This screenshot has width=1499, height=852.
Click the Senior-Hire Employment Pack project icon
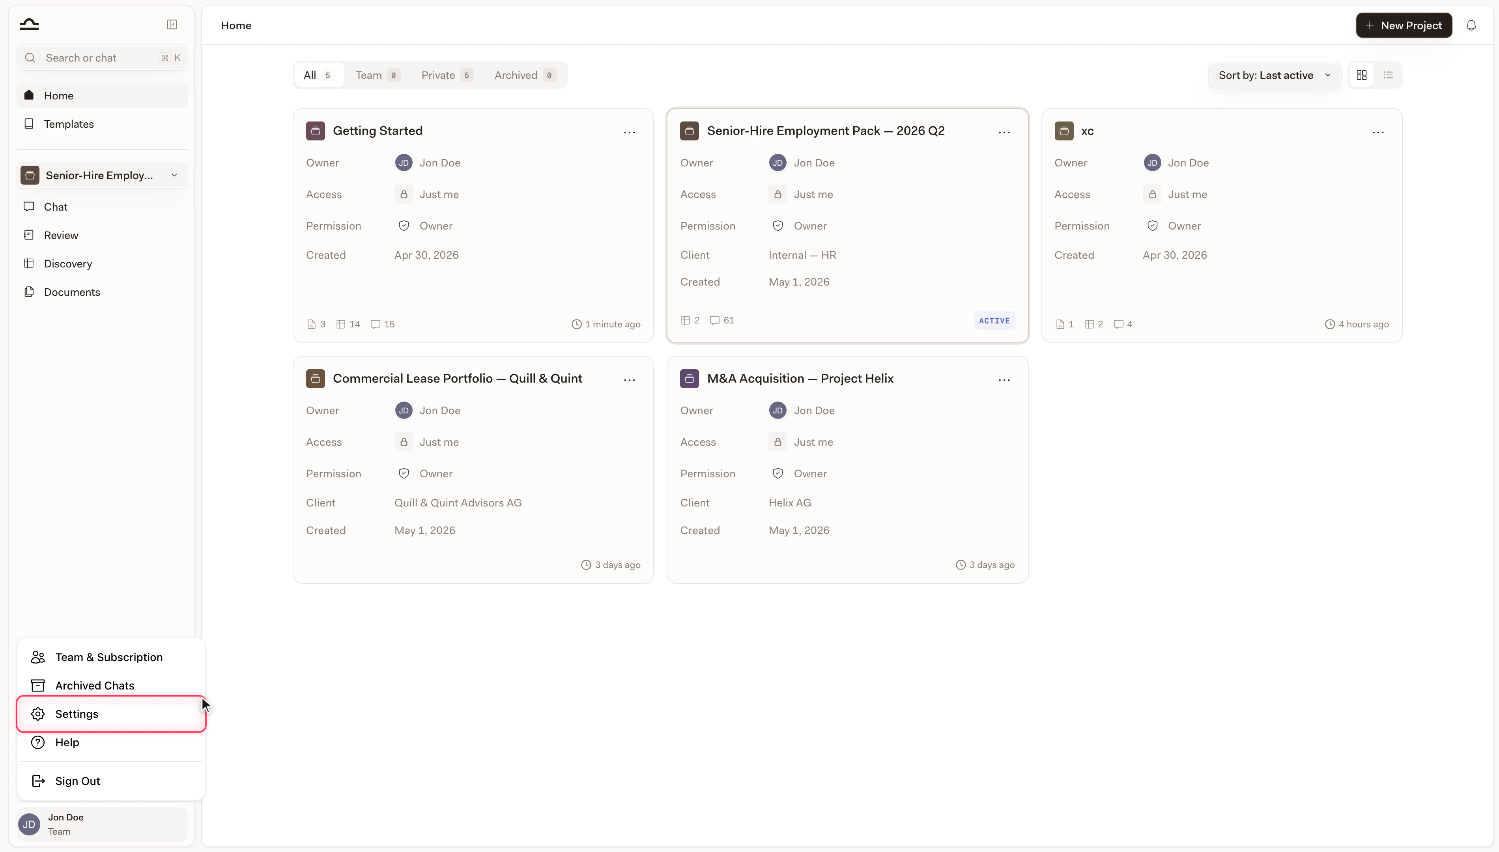tap(689, 131)
